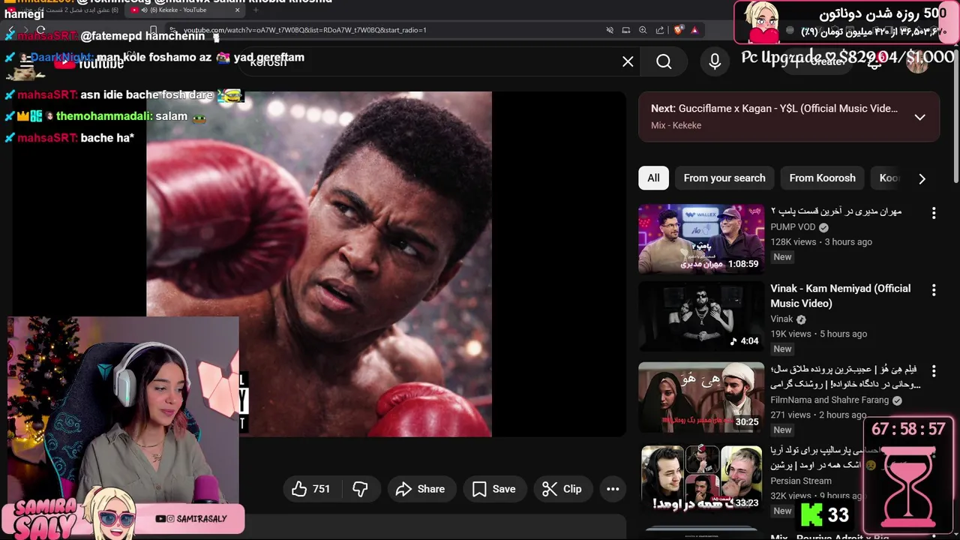
Task: Click the crossed-out eye icon in the address bar
Action: [x=610, y=30]
